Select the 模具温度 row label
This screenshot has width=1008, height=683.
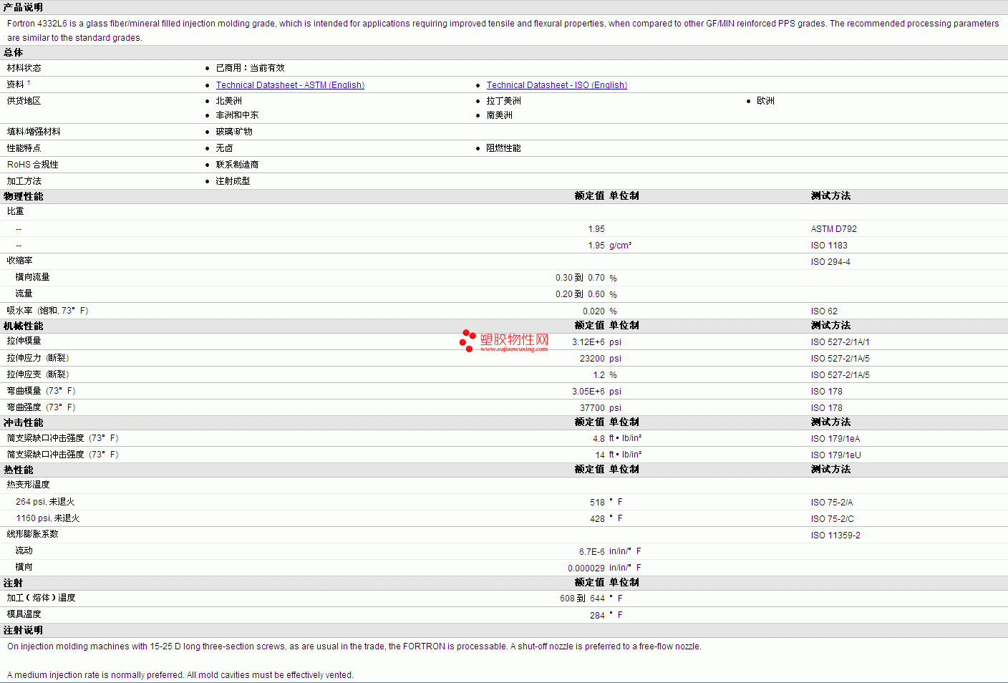(24, 614)
